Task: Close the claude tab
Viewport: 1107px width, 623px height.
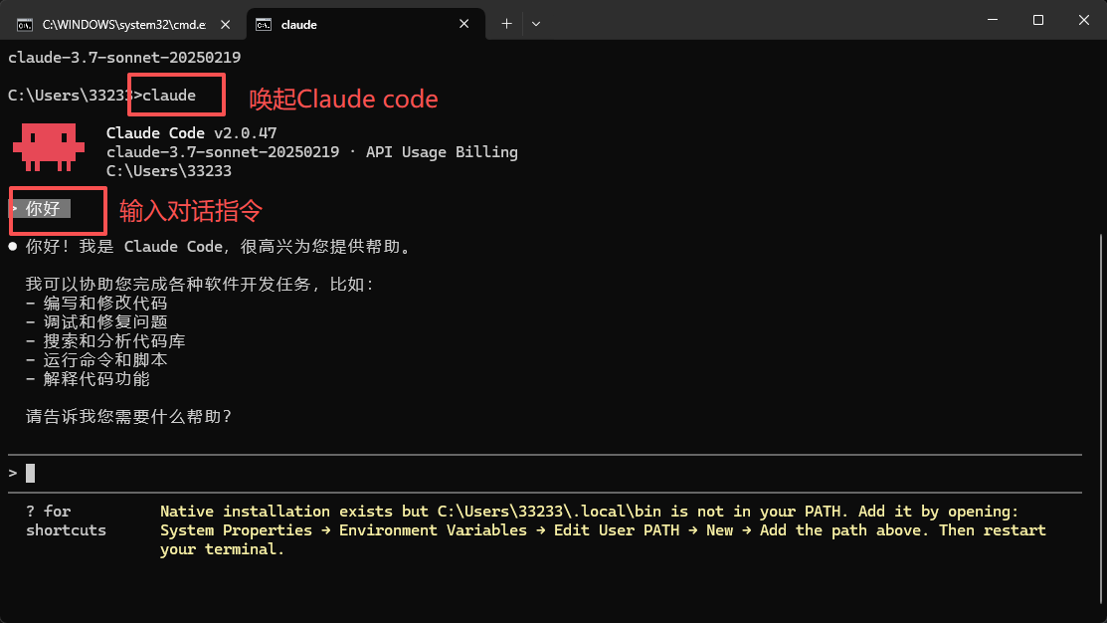Action: coord(465,23)
